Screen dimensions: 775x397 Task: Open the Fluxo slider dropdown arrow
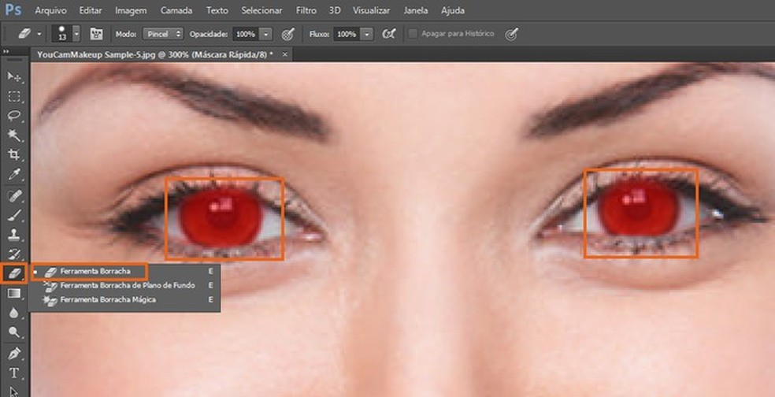pos(367,34)
